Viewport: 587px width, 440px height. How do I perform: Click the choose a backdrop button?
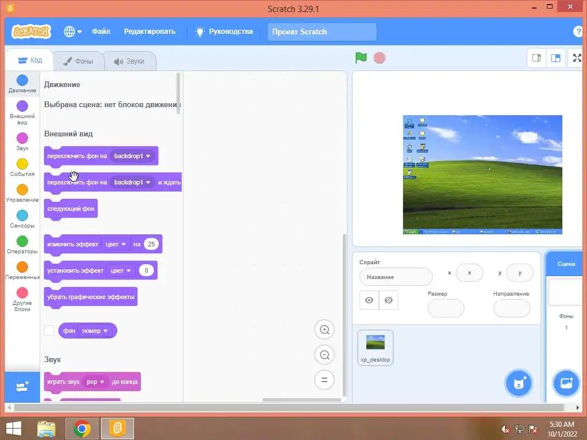click(566, 383)
